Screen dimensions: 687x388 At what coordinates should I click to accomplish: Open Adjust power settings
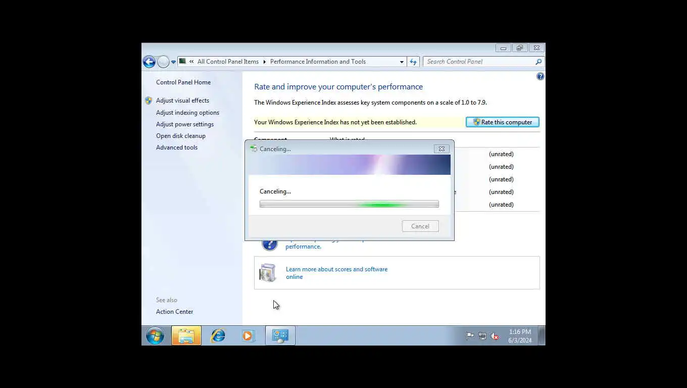pyautogui.click(x=185, y=124)
